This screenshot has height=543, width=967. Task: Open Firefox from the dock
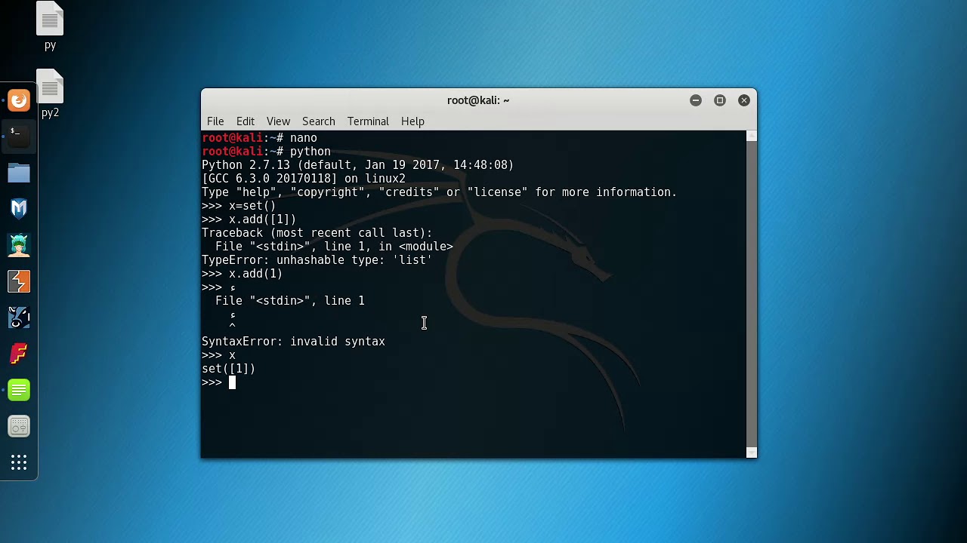19,100
